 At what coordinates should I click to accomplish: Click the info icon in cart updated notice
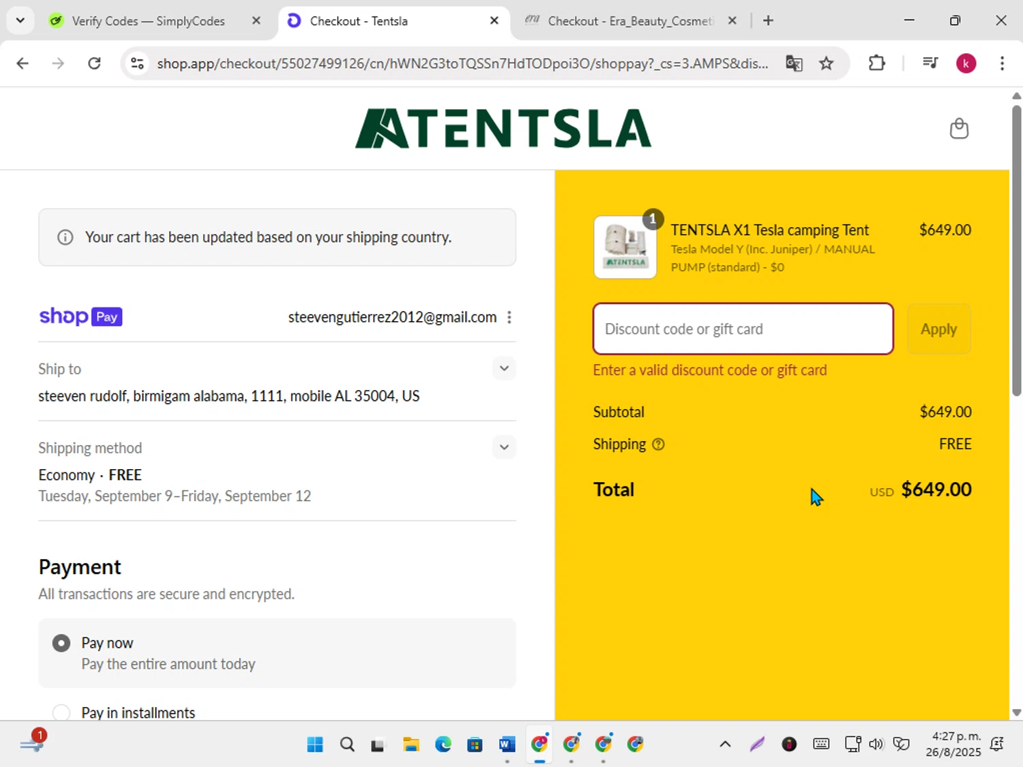tap(65, 237)
